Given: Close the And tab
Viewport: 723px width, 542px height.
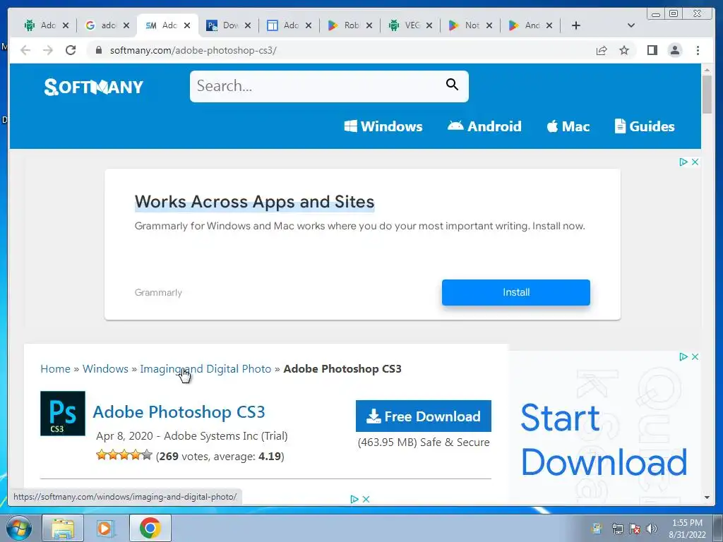Looking at the screenshot, I should pos(549,25).
